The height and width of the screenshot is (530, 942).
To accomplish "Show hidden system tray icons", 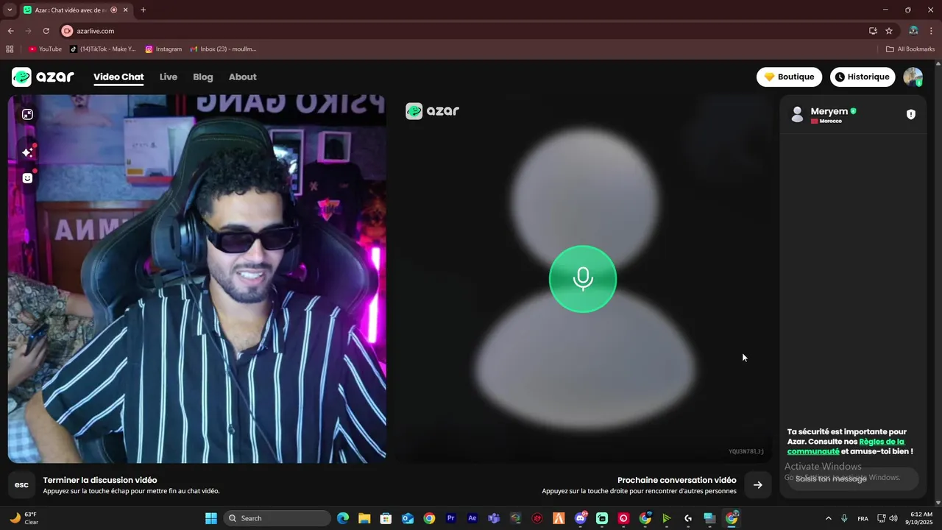I will (x=829, y=518).
